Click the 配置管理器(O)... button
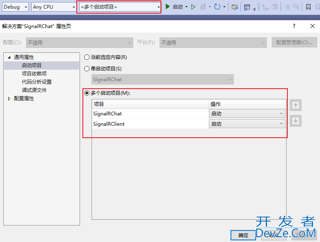320x242 pixels. pos(294,42)
